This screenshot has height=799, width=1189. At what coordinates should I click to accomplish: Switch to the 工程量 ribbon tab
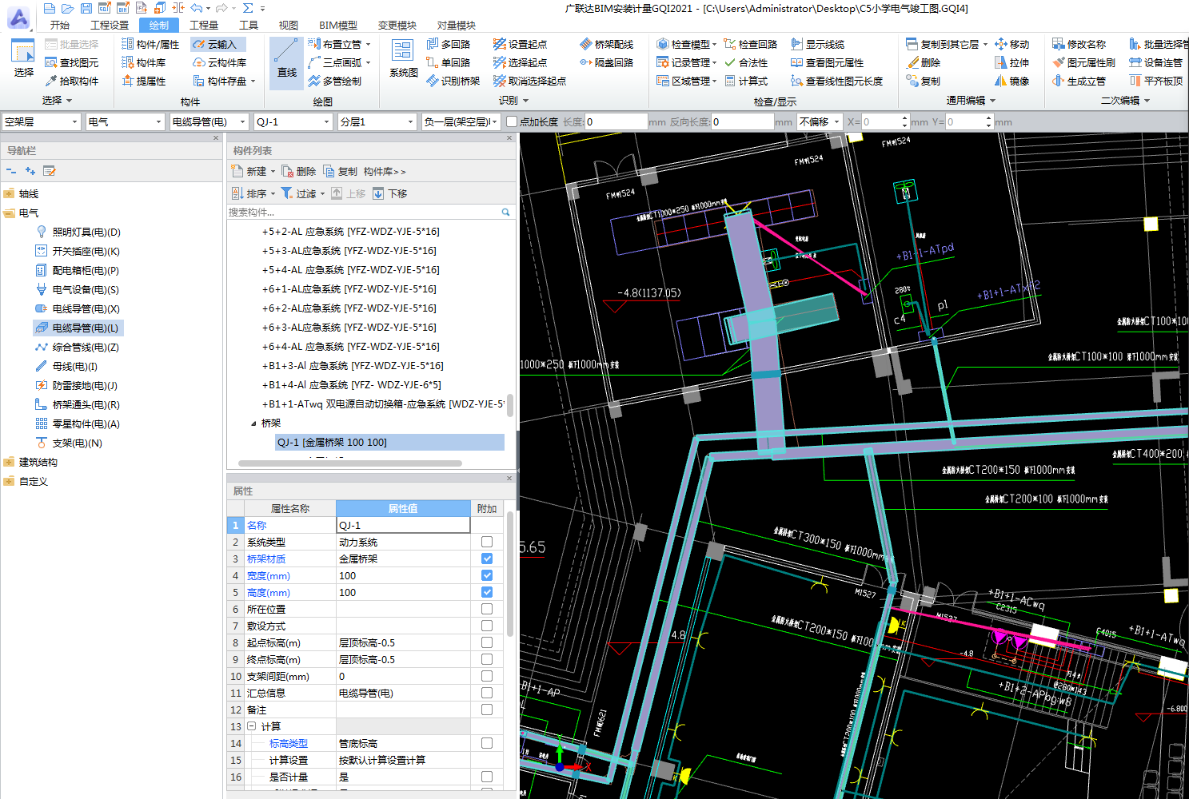click(204, 25)
